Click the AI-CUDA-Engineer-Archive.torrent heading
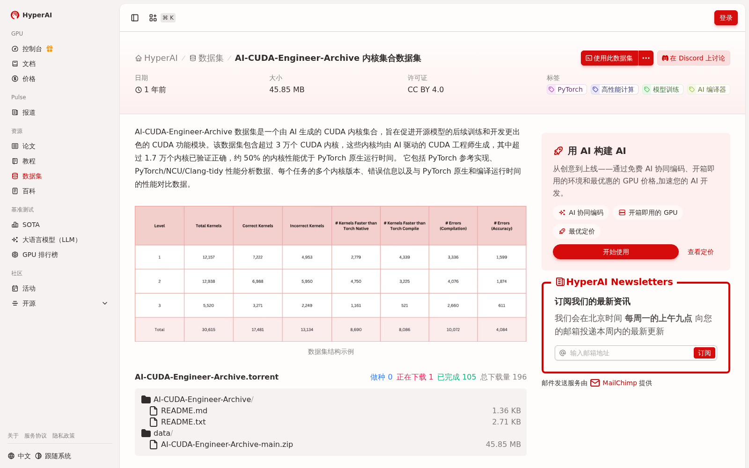Screen dimensions: 749x468 206,377
